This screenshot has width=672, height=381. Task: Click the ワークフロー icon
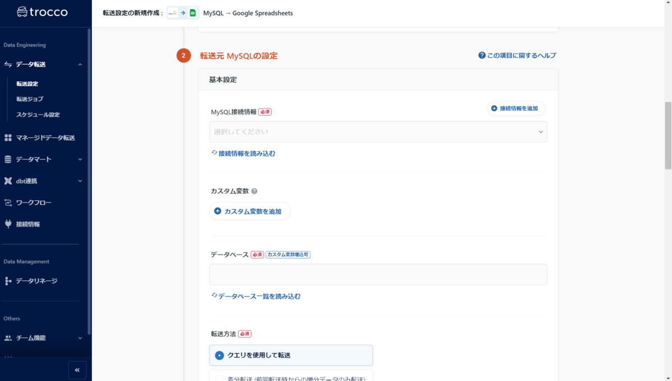pyautogui.click(x=8, y=203)
